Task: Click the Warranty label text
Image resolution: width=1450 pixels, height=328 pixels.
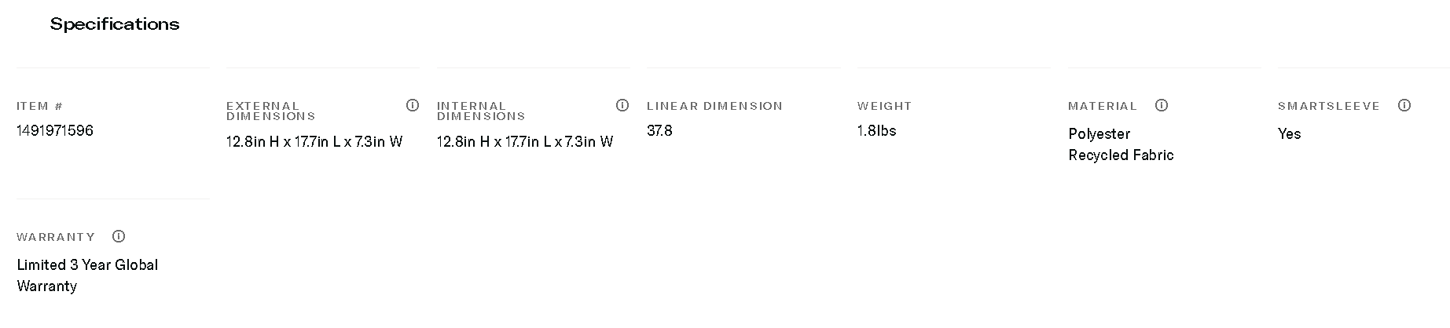Action: pos(56,237)
